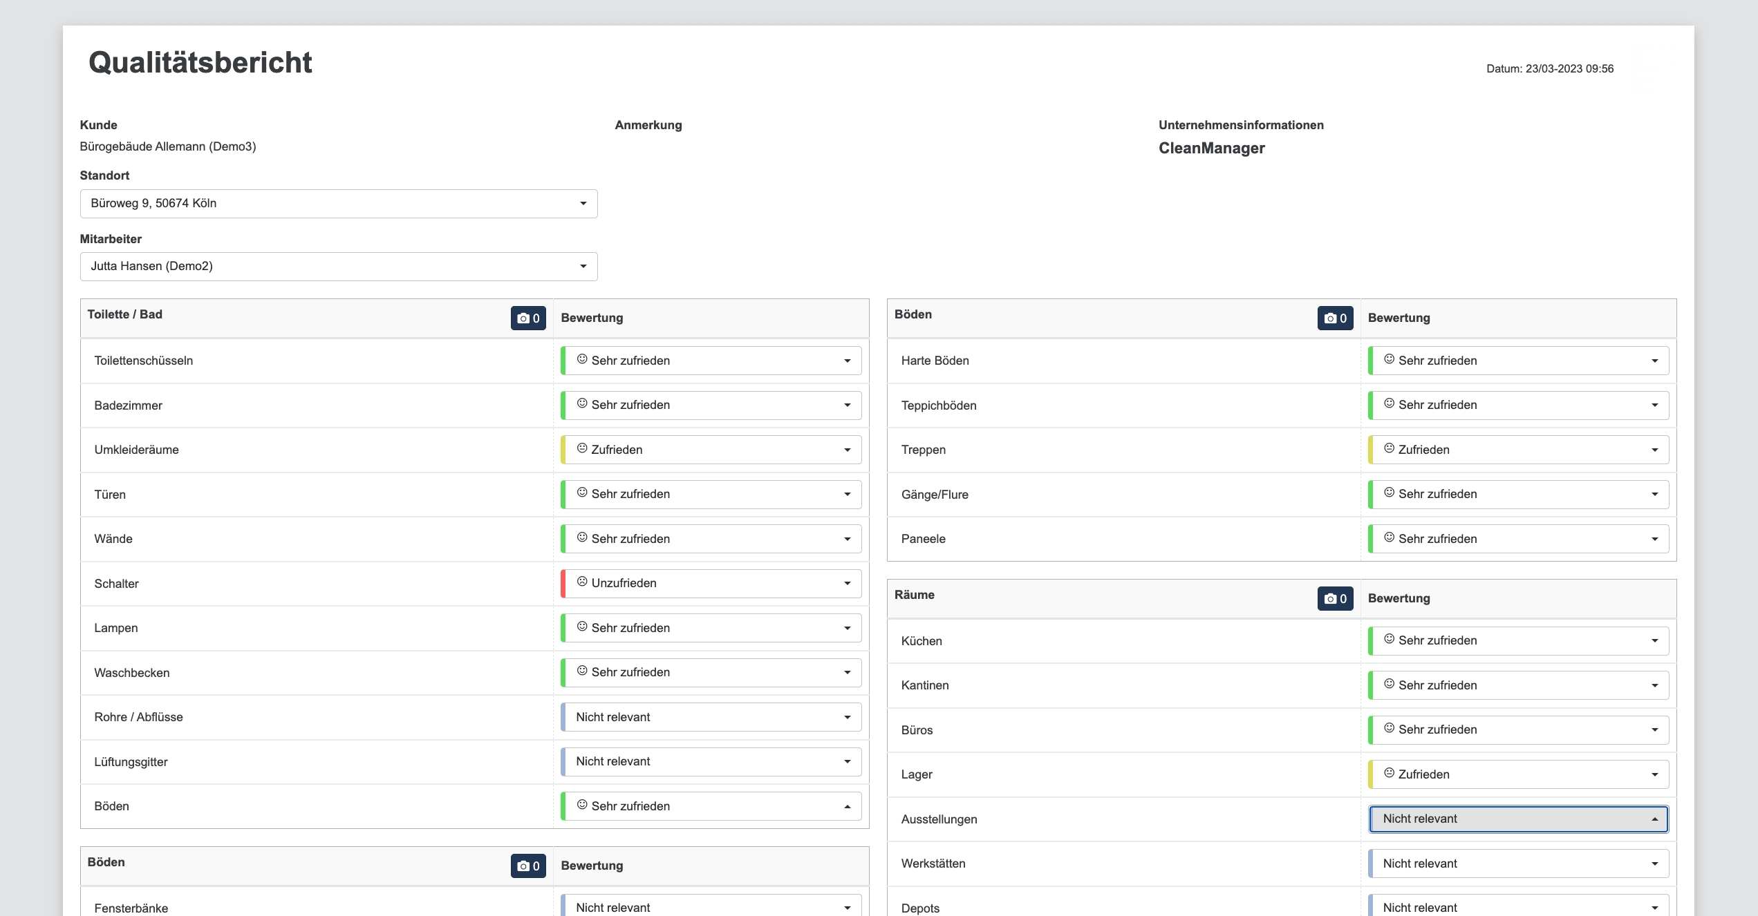
Task: Open the Mitarbeiter dropdown Jutta Hansen
Action: pos(339,267)
